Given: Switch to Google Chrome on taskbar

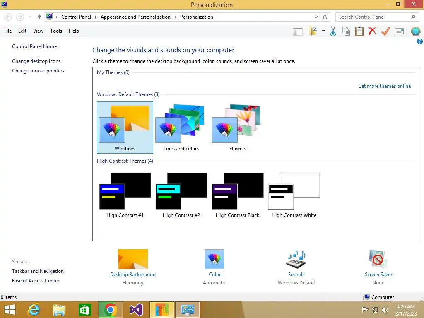Looking at the screenshot, I should pos(110,310).
